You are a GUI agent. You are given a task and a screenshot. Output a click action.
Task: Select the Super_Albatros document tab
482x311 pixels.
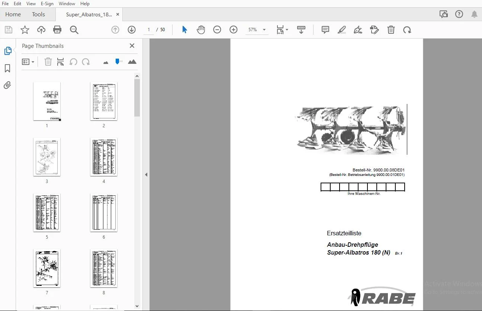[x=89, y=14]
